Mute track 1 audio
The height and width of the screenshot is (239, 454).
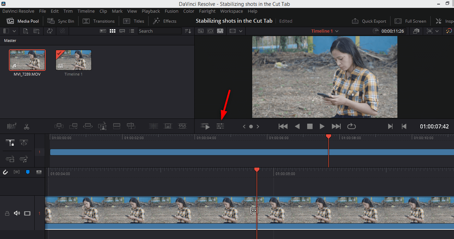click(17, 213)
